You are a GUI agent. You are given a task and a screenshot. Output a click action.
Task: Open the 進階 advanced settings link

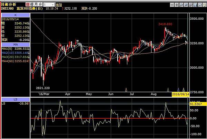coord(59,5)
